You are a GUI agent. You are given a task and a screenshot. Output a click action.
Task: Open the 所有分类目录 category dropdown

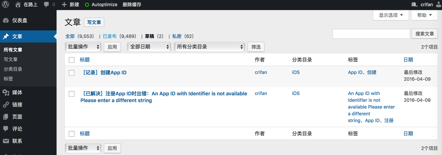(209, 47)
